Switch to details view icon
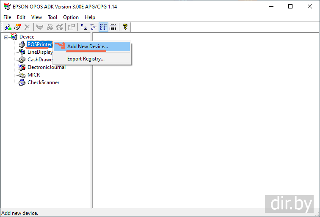This screenshot has width=320, height=217. tap(113, 27)
